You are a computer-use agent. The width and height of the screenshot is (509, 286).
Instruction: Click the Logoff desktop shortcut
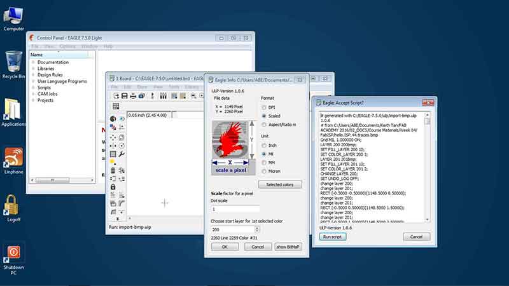coord(13,208)
